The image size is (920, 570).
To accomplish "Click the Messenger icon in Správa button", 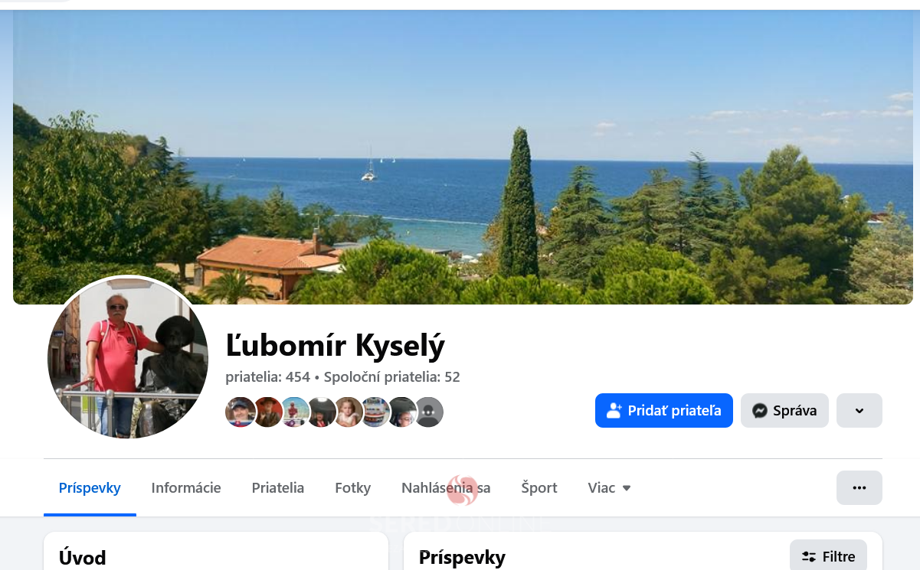I will (x=760, y=411).
